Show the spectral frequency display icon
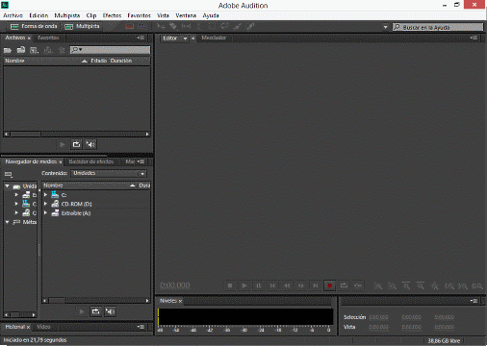 pos(130,26)
